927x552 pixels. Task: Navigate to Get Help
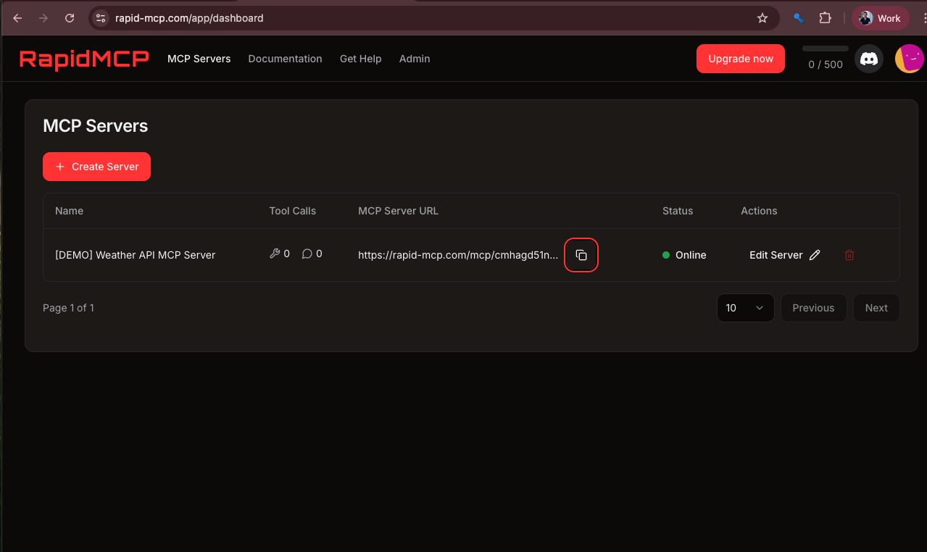click(360, 59)
